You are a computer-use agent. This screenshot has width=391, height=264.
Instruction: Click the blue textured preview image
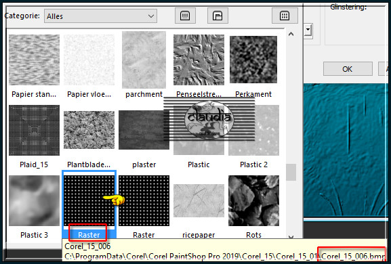click(x=346, y=150)
